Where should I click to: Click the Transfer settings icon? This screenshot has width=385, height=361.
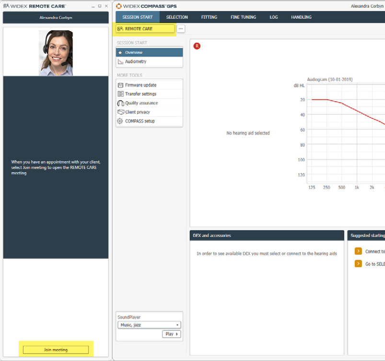120,94
